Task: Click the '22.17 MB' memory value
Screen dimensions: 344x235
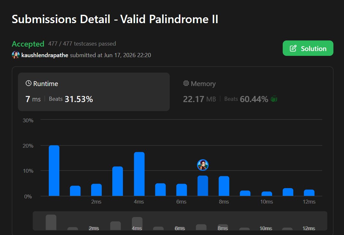Action: (x=199, y=99)
